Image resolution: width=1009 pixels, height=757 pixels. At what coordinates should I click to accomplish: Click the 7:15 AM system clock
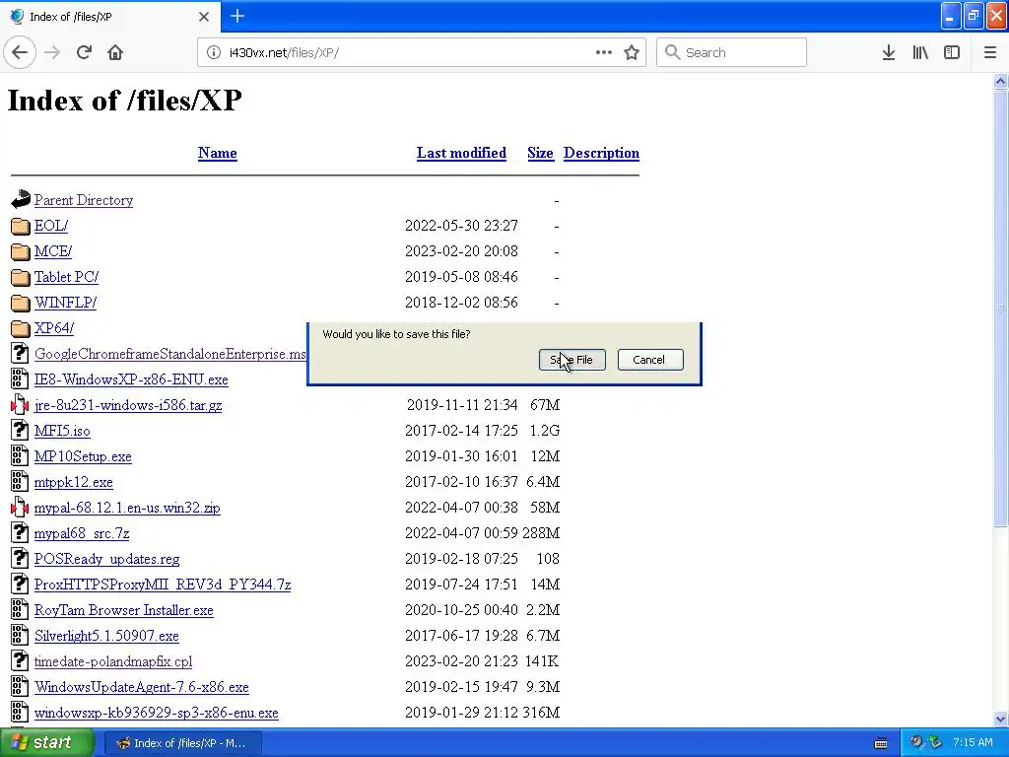(973, 743)
